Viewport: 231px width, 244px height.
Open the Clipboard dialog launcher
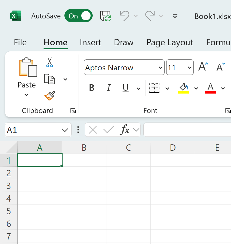coord(73,111)
